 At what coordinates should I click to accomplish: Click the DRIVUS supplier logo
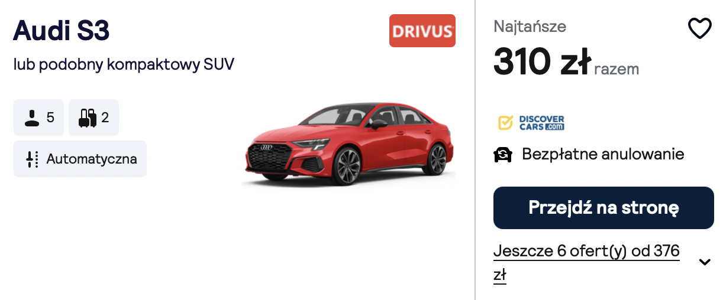(422, 31)
